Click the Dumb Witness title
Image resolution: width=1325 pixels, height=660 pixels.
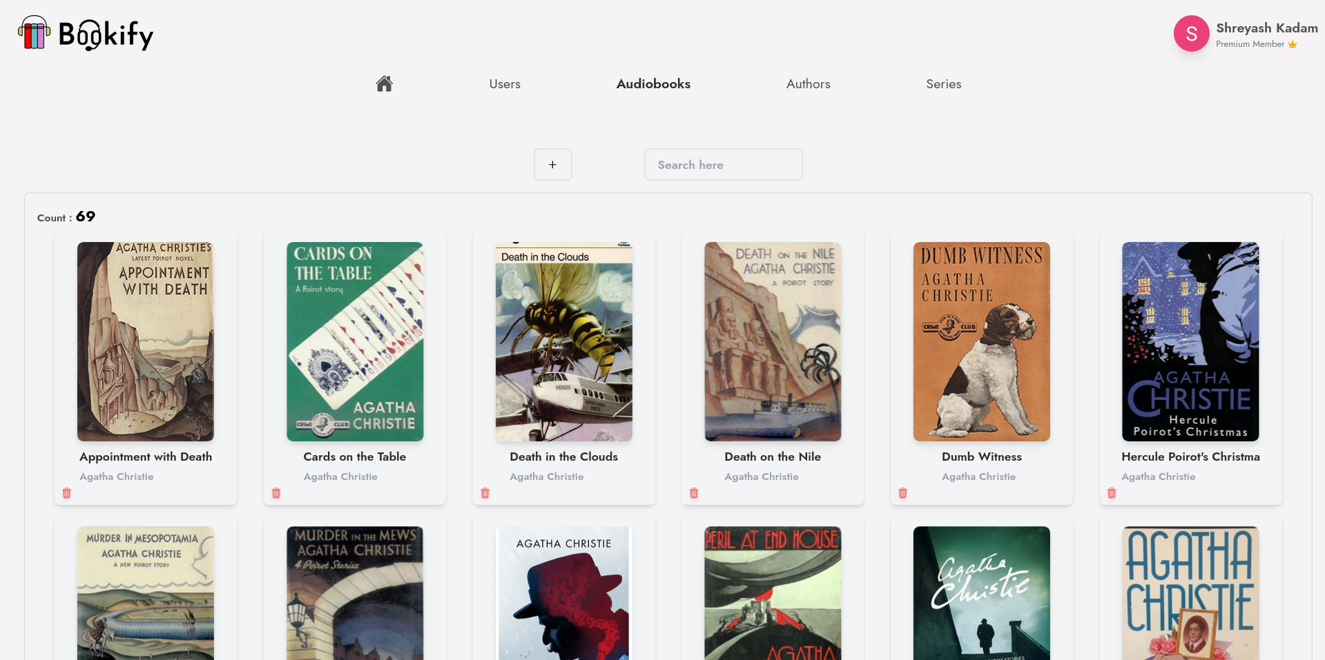click(x=982, y=457)
